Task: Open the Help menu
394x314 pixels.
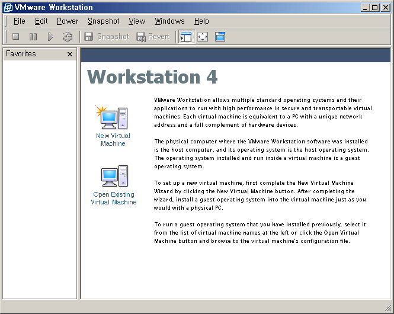Action: click(x=201, y=21)
